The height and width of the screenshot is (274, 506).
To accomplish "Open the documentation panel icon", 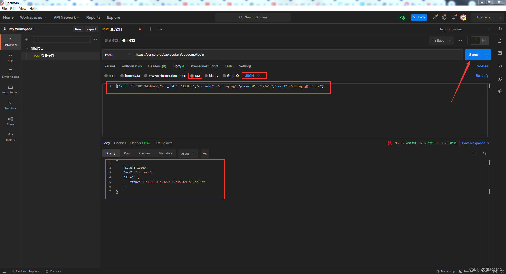I will pos(500,41).
